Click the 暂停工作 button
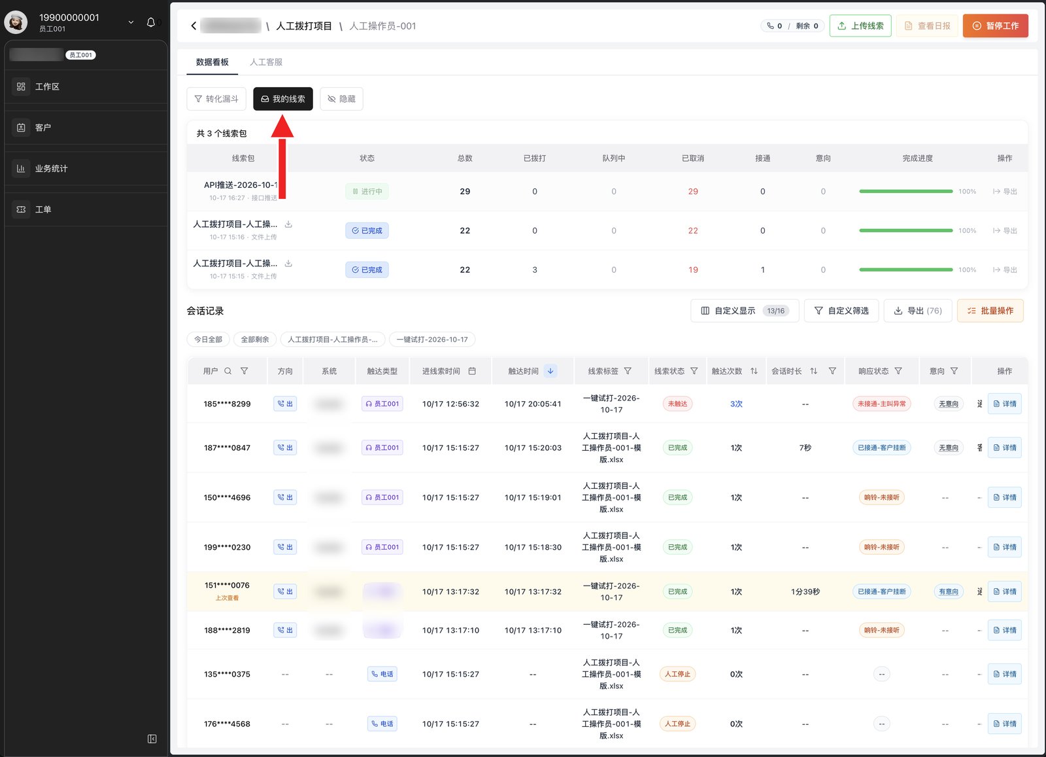This screenshot has height=757, width=1046. [996, 26]
